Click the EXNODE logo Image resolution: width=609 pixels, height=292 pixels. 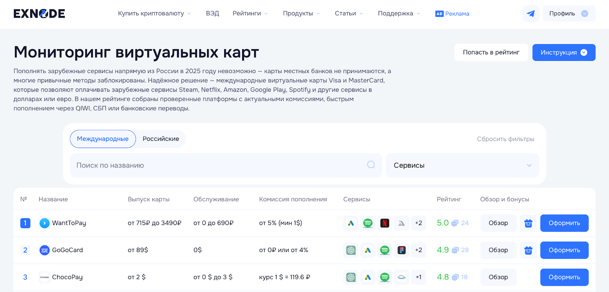pyautogui.click(x=39, y=14)
